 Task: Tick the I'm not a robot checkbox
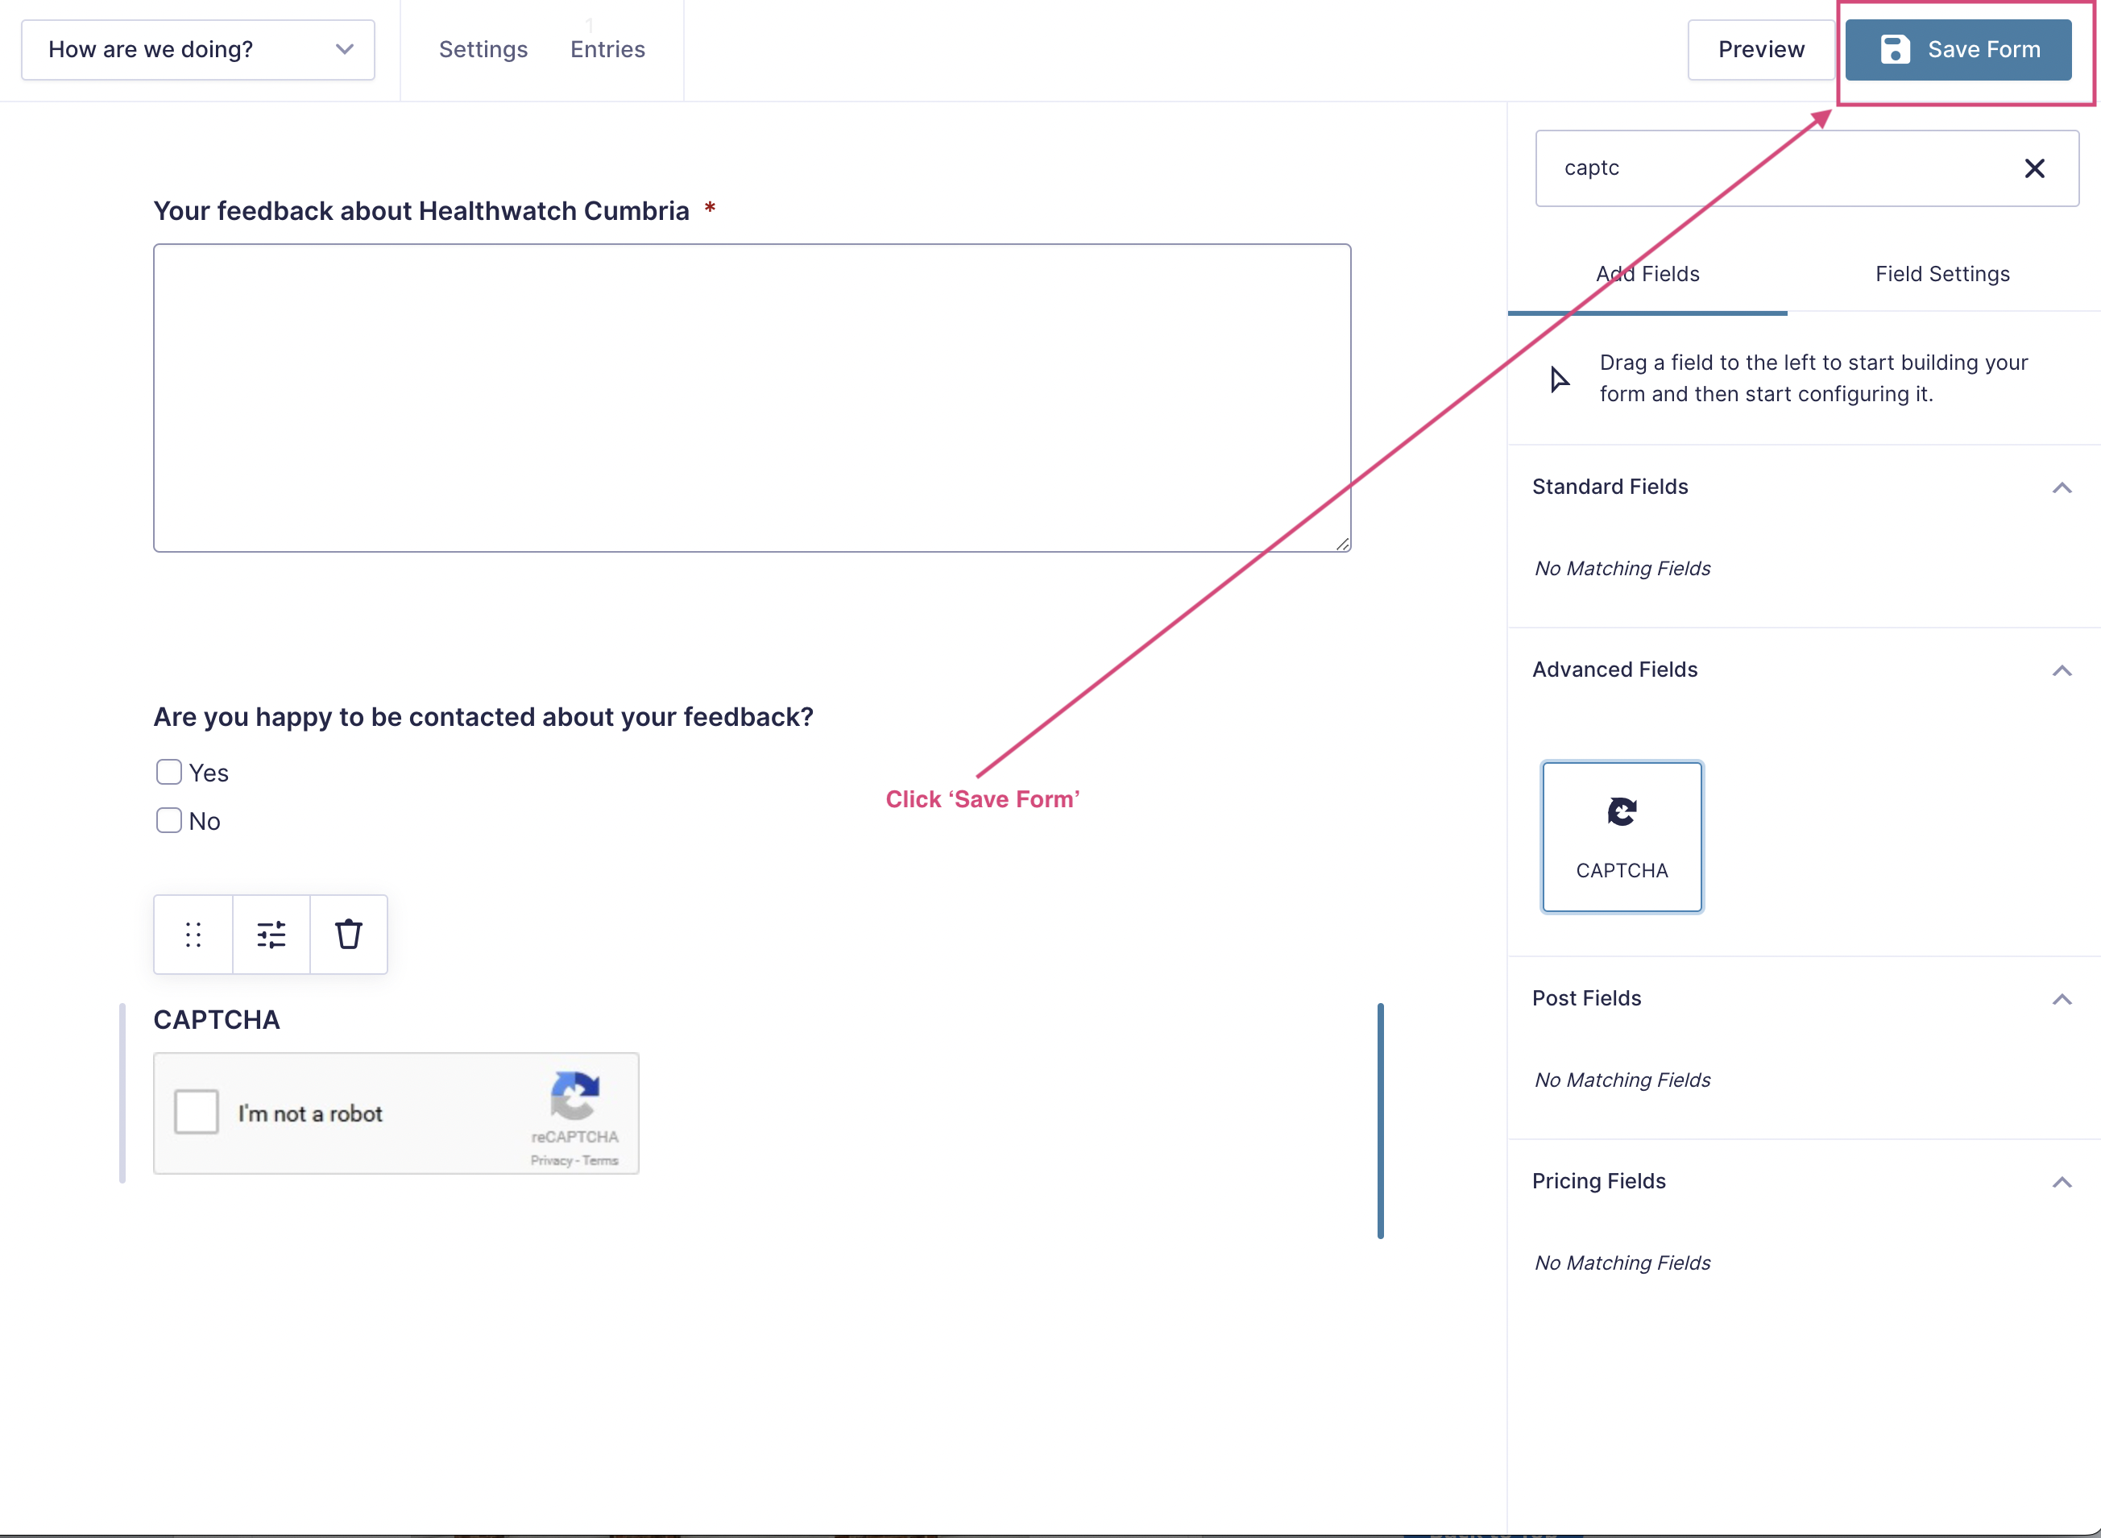pyautogui.click(x=197, y=1112)
